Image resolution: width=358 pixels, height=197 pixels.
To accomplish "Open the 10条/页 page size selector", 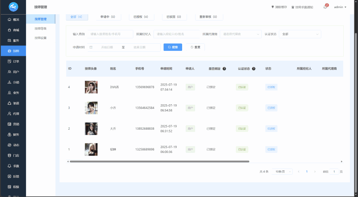I will pos(282,172).
